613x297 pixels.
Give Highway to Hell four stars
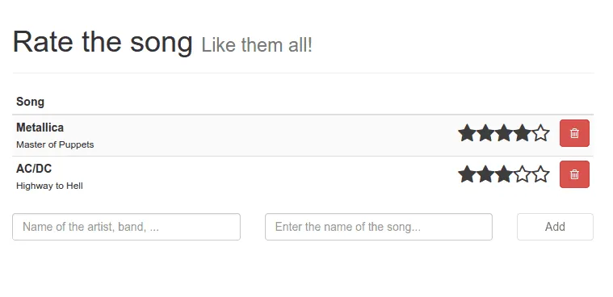(523, 174)
